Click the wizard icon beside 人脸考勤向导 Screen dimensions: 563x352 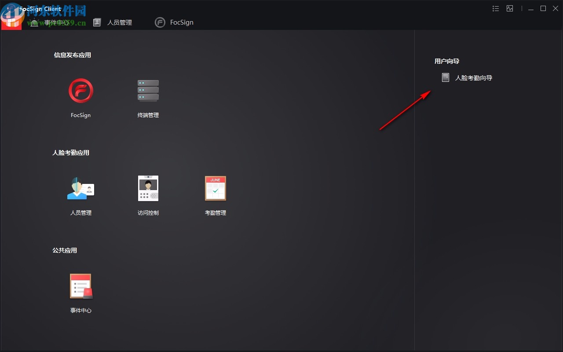[x=446, y=77]
